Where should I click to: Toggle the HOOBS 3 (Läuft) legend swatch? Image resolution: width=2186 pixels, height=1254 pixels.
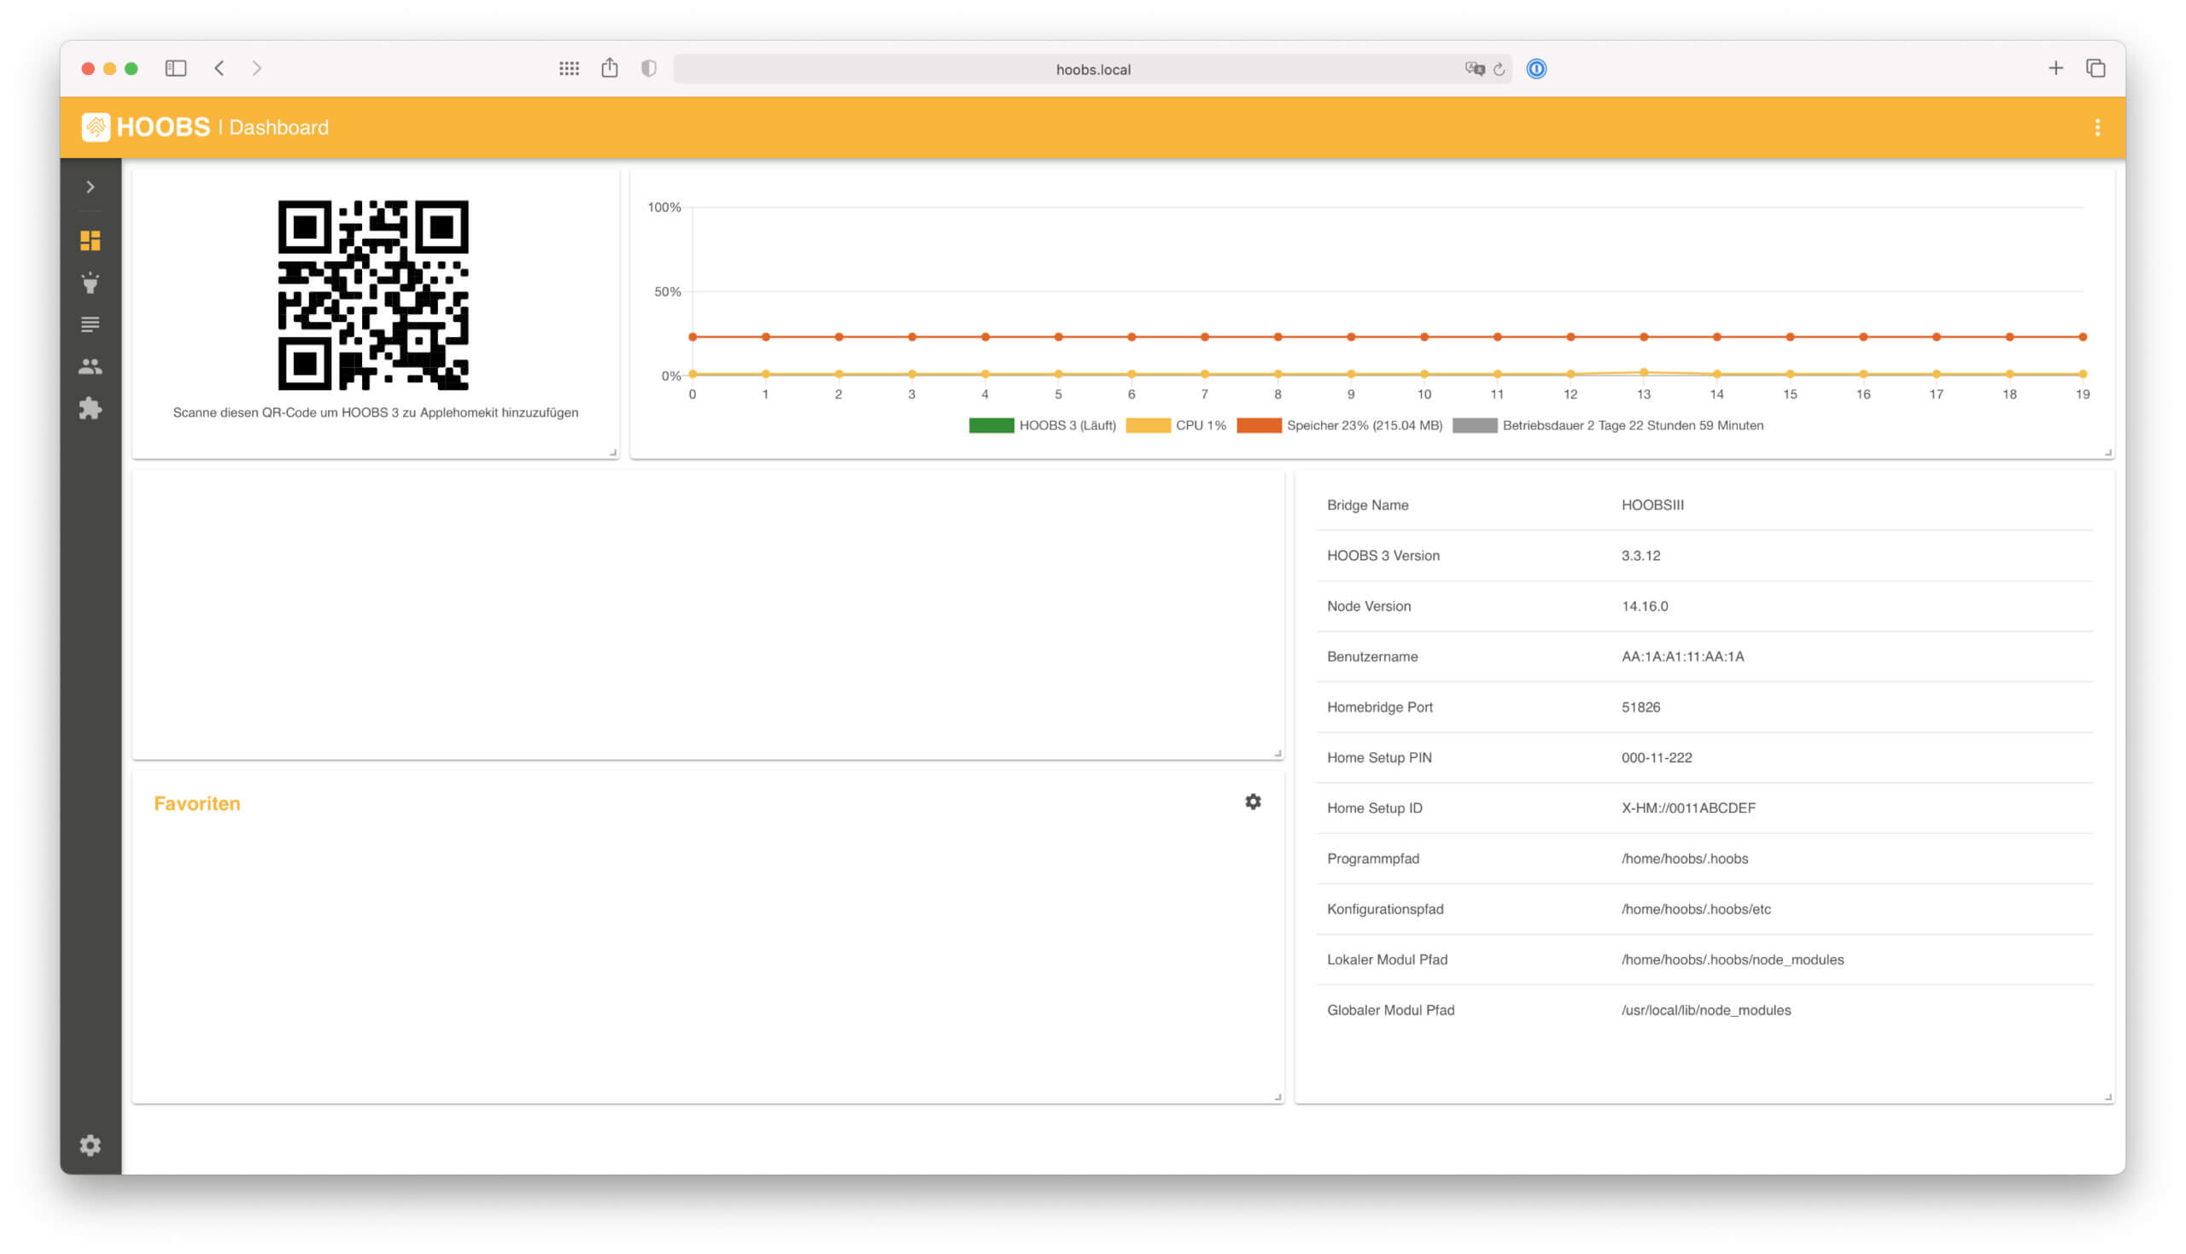click(991, 425)
